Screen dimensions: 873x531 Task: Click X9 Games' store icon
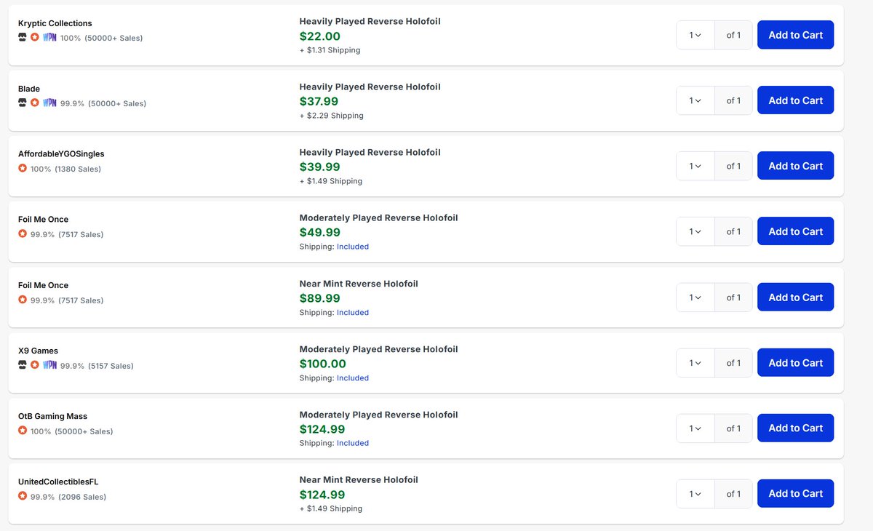23,364
